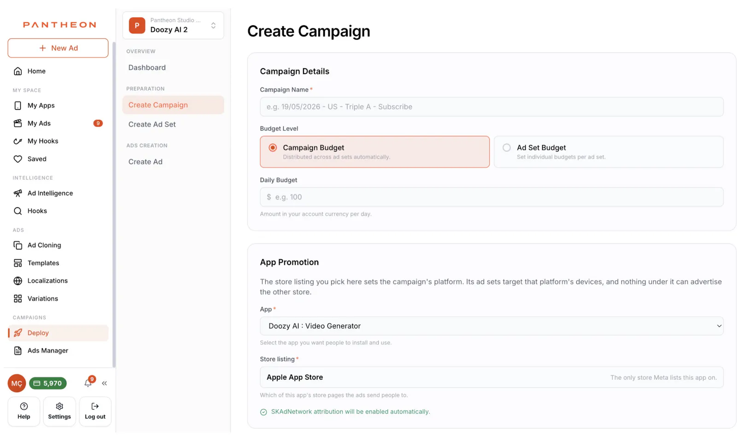The image size is (737, 441).
Task: Open Ad Intelligence telescope icon
Action: [18, 193]
